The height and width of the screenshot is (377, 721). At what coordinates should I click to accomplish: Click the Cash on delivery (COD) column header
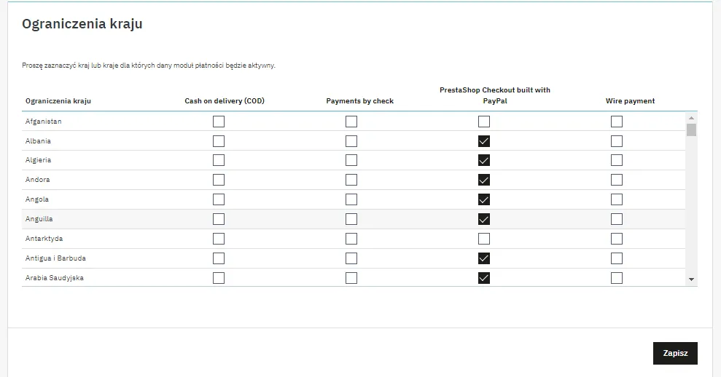pos(225,101)
